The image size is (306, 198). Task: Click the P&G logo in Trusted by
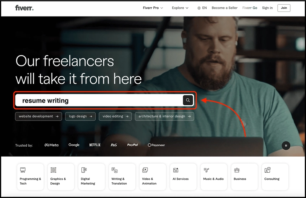coord(114,145)
